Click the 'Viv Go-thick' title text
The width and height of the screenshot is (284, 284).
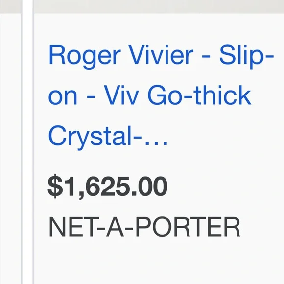click(x=177, y=95)
